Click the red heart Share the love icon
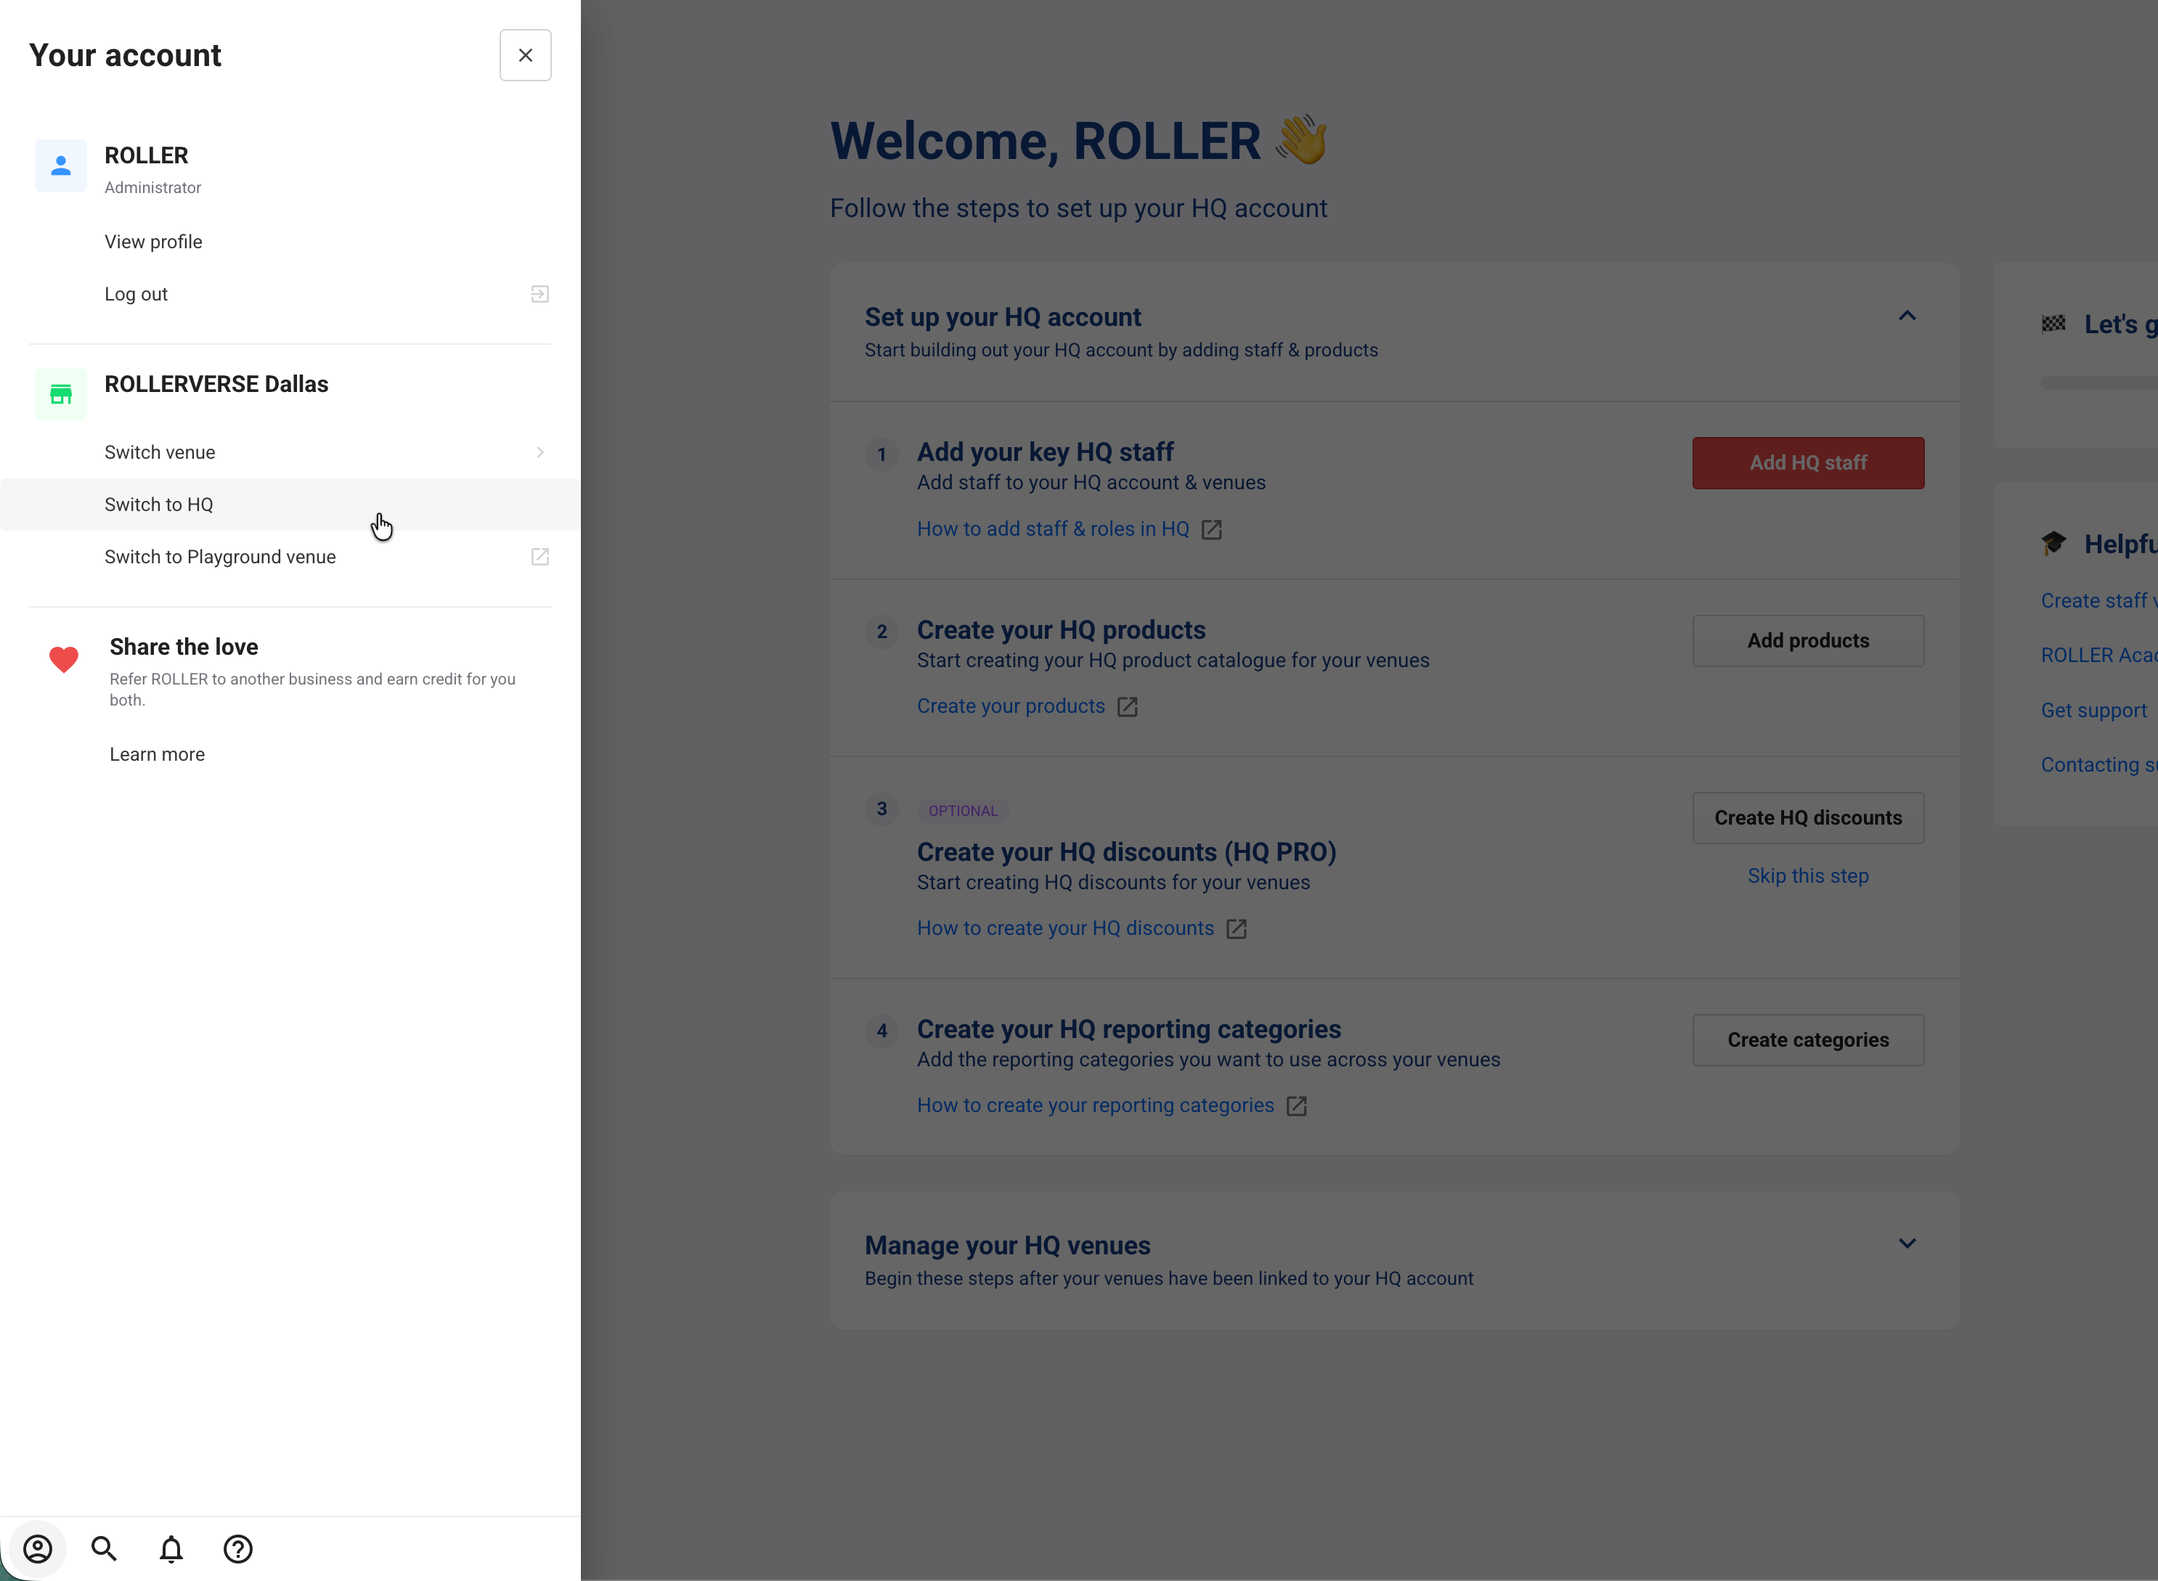This screenshot has width=2158, height=1581. click(x=64, y=659)
